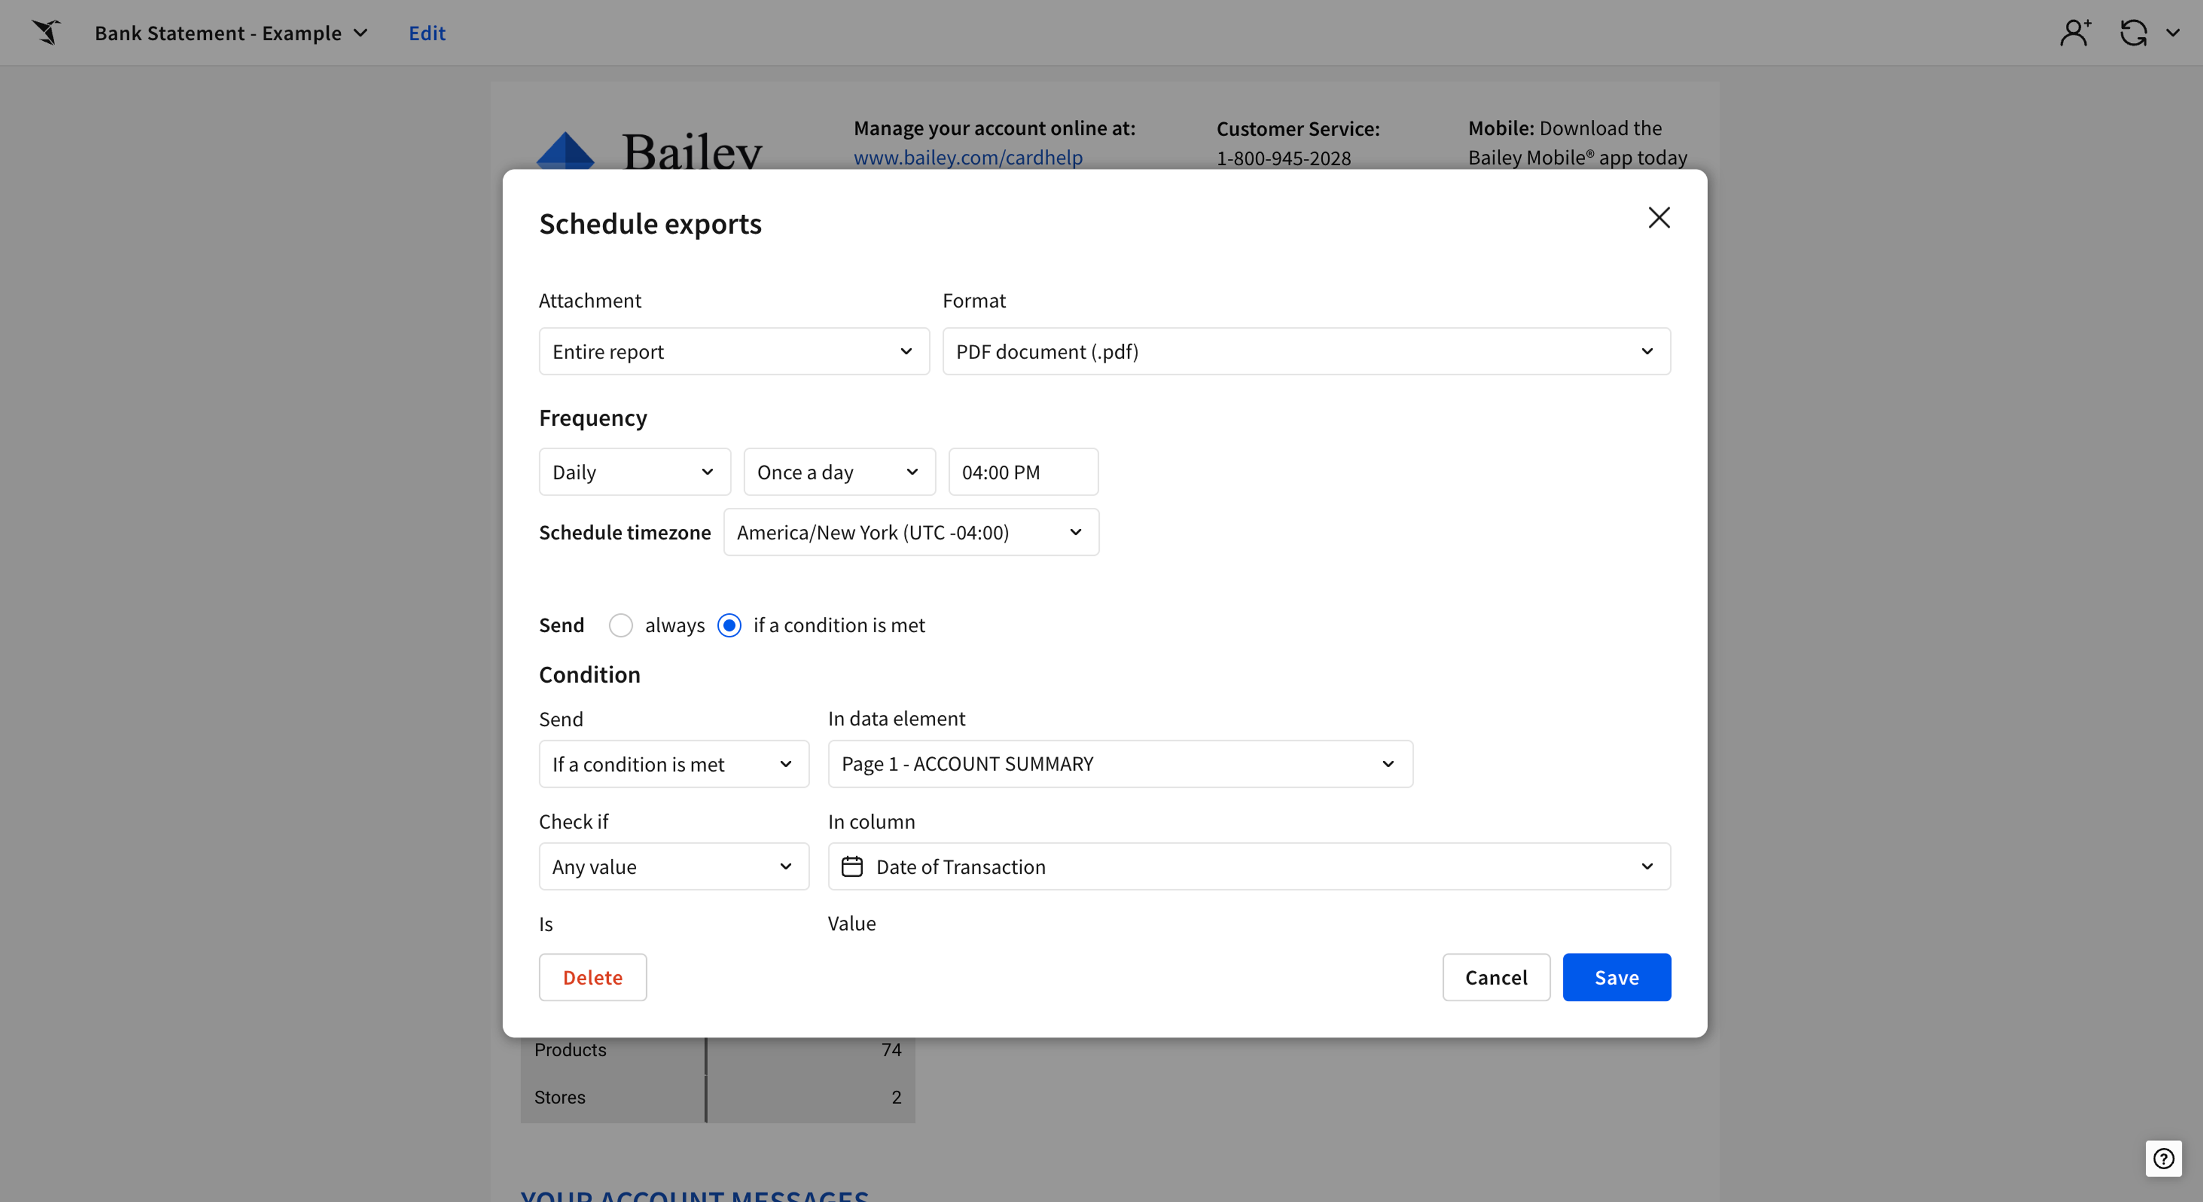2203x1202 pixels.
Task: Open the Page 1 - ACCOUNT SUMMARY dropdown
Action: pos(1120,764)
